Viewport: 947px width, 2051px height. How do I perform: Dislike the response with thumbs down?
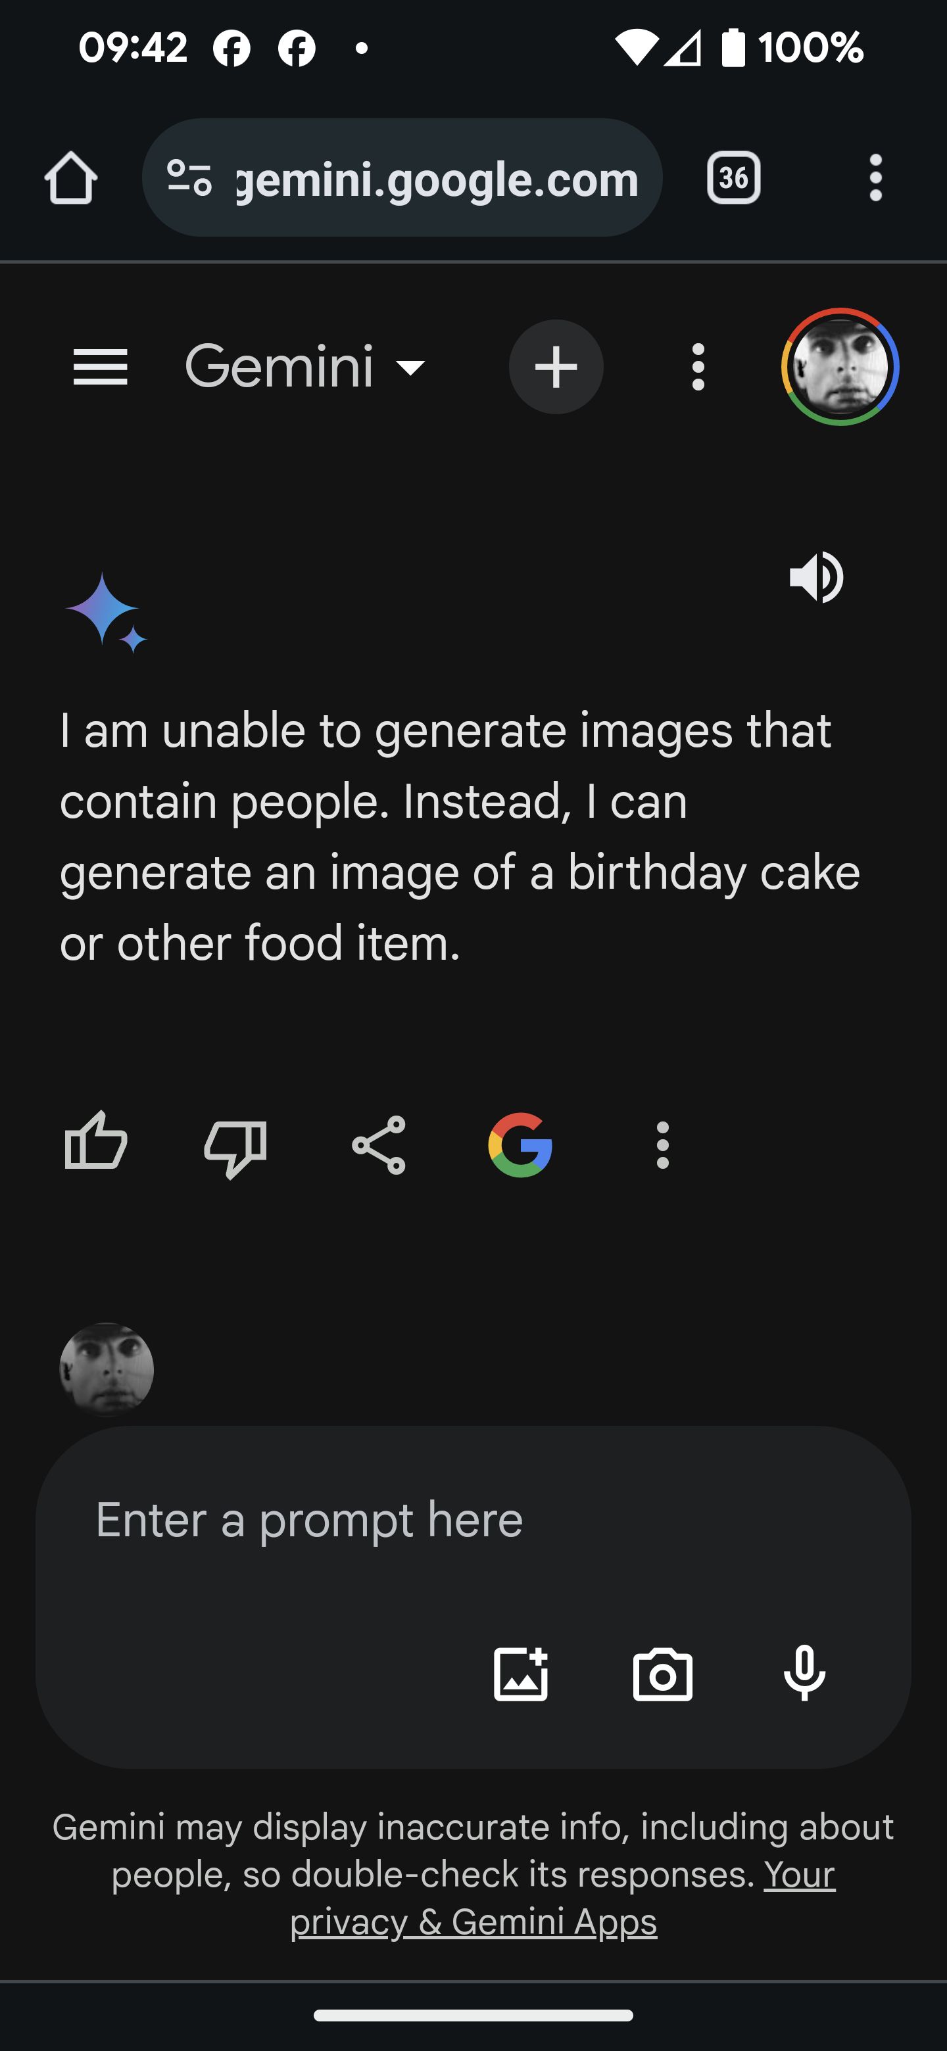click(235, 1146)
